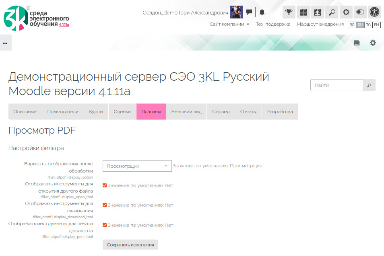Click the portrait tiles icon in header

[318, 12]
